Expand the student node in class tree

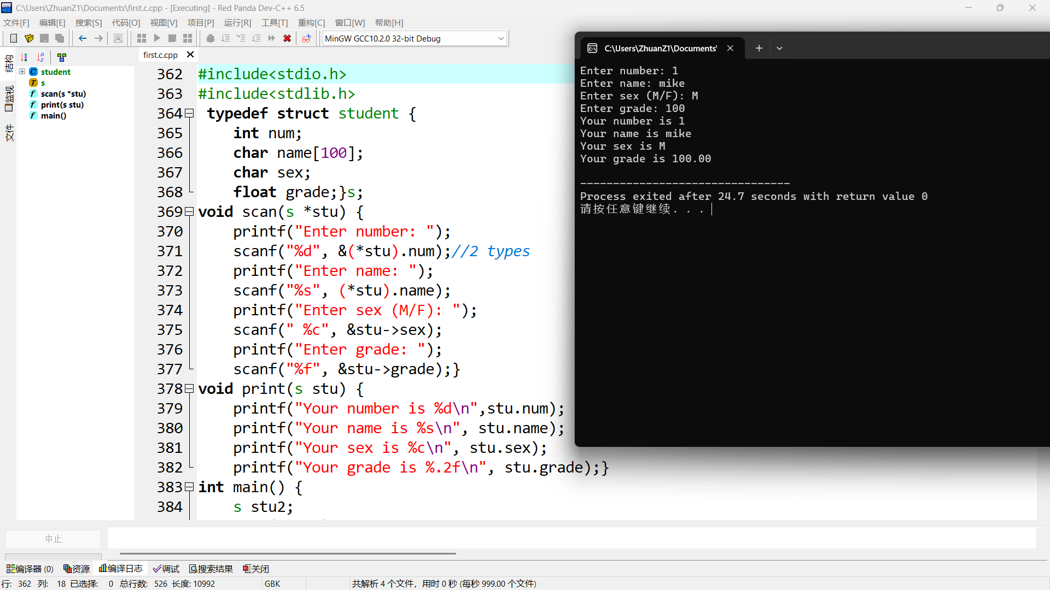(22, 72)
